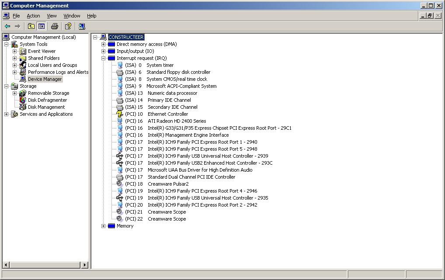445x280 pixels.
Task: Expand the Input/output (IO) node
Action: (103, 52)
